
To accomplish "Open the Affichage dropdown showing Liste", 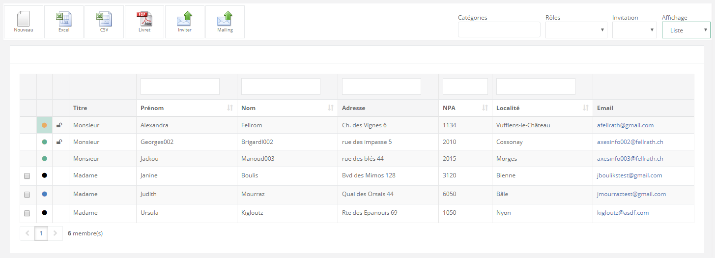I will [x=686, y=30].
